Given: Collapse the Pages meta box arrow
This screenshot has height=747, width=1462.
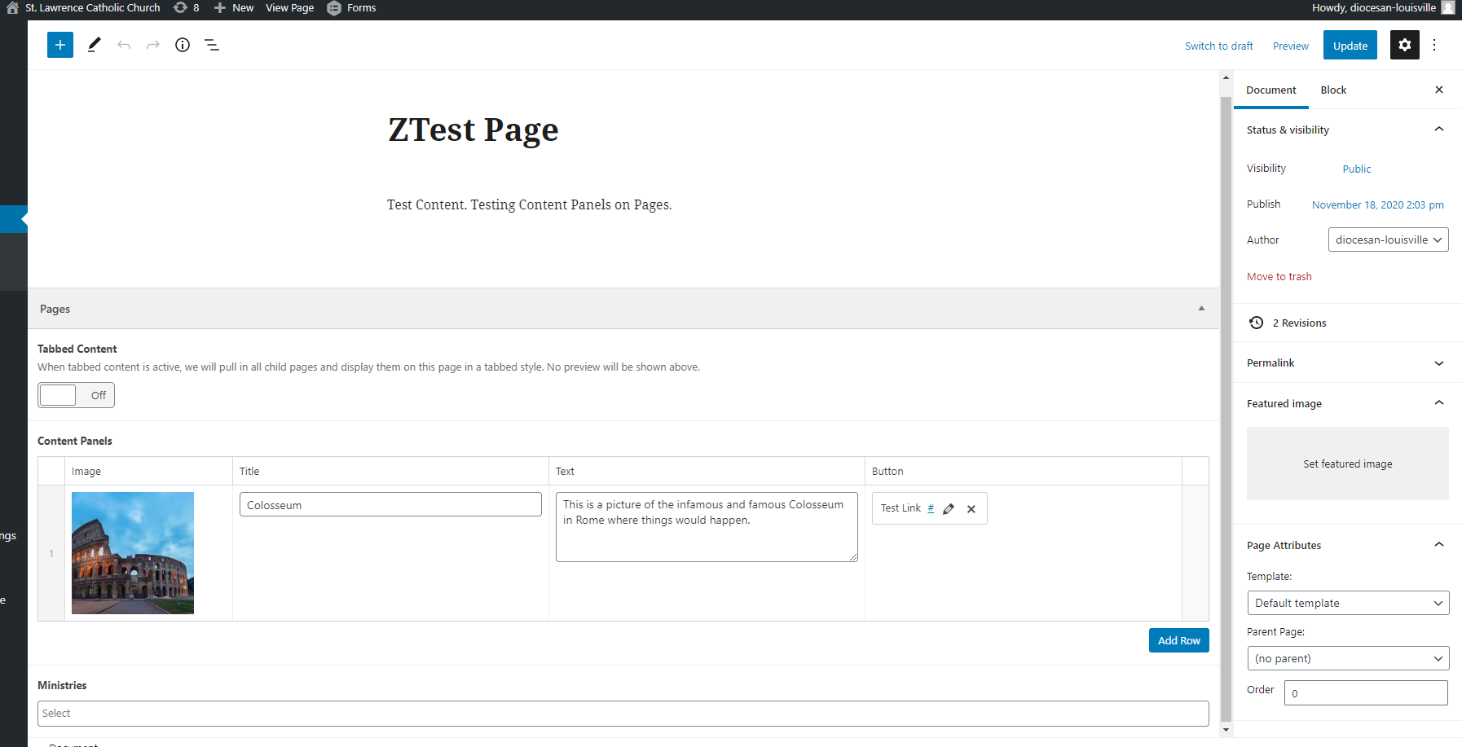Looking at the screenshot, I should coord(1201,309).
